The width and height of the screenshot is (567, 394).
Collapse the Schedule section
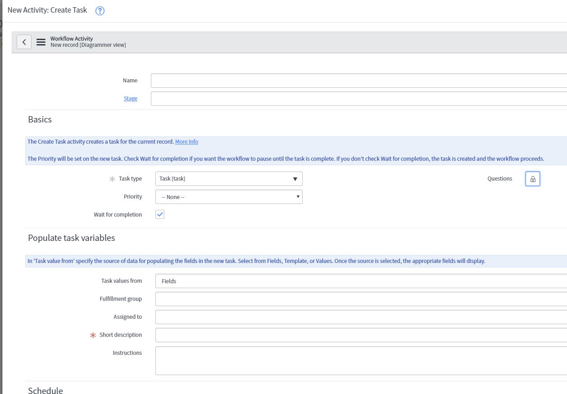pos(45,390)
